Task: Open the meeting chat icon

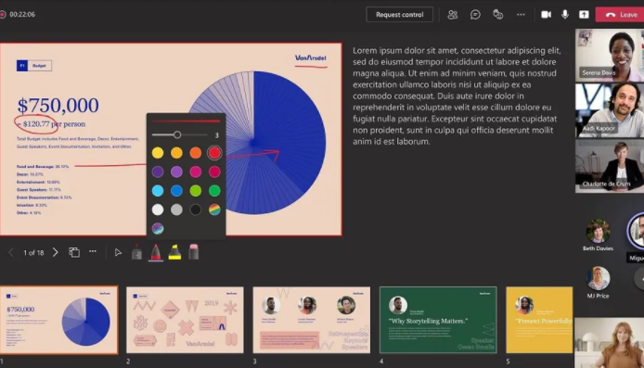Action: pyautogui.click(x=475, y=15)
